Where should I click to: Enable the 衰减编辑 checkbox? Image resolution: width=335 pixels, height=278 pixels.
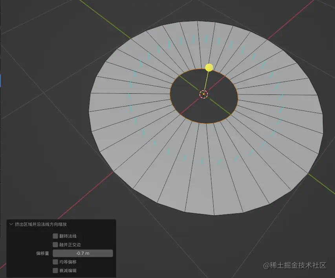(55, 270)
